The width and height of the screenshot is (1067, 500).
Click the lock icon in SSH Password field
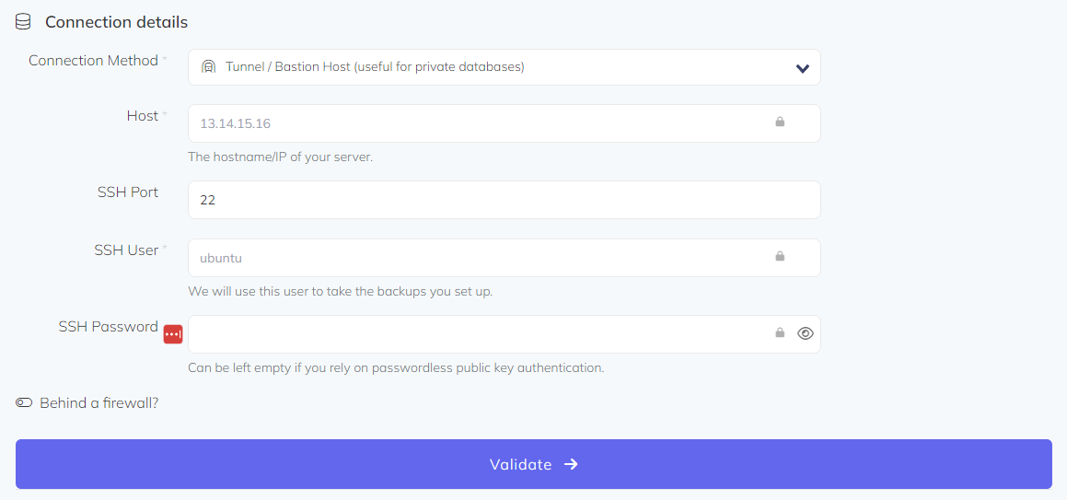click(780, 333)
